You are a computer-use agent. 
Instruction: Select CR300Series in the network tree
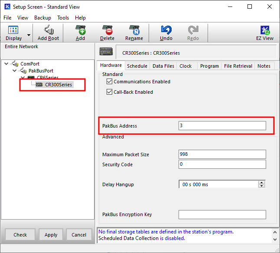click(59, 85)
